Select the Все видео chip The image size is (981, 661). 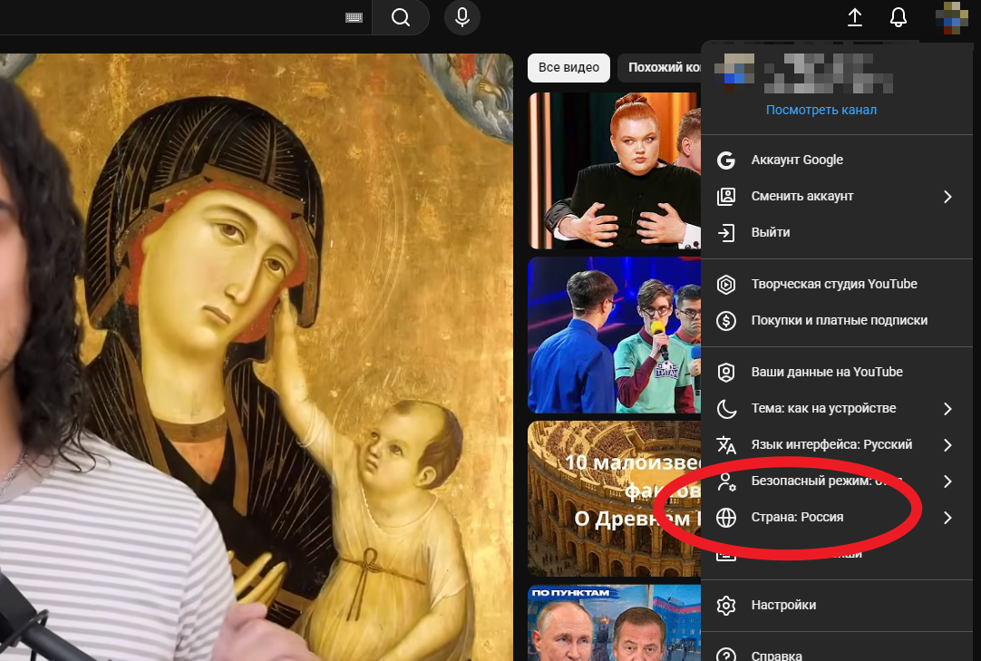(568, 68)
